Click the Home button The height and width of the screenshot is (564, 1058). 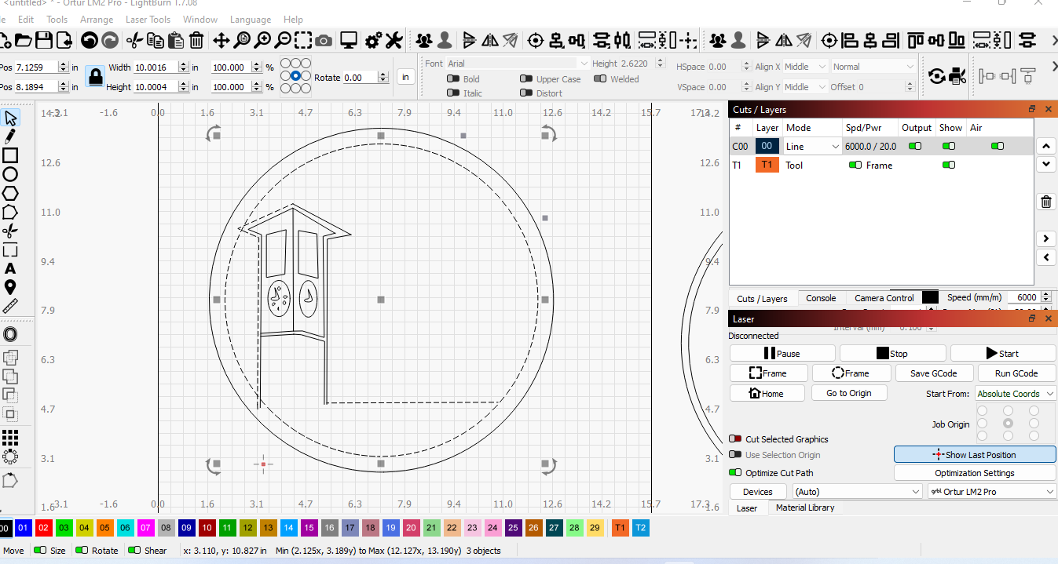(767, 393)
